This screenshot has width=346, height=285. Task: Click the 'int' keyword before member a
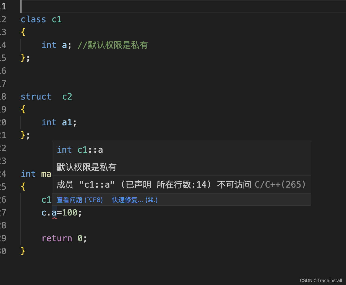[x=49, y=45]
